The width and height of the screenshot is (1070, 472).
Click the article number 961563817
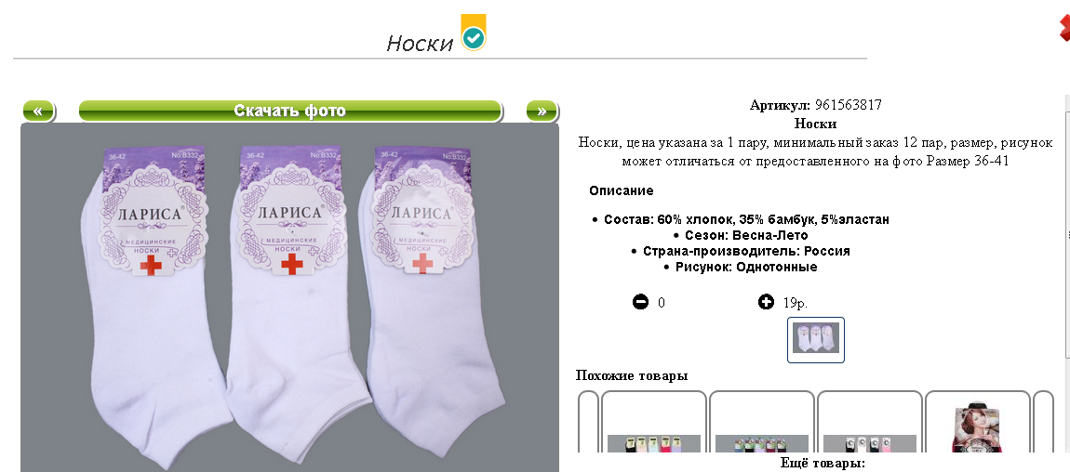tap(849, 105)
